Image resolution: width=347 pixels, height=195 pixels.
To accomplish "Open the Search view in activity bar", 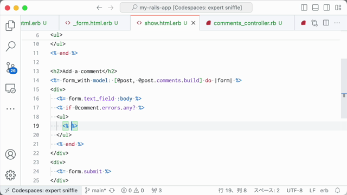I will coord(10,46).
